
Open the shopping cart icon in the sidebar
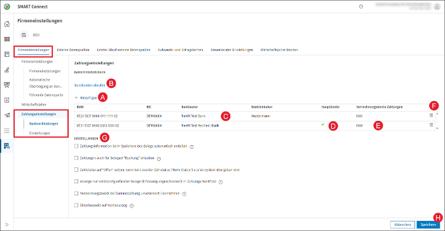pos(7,85)
